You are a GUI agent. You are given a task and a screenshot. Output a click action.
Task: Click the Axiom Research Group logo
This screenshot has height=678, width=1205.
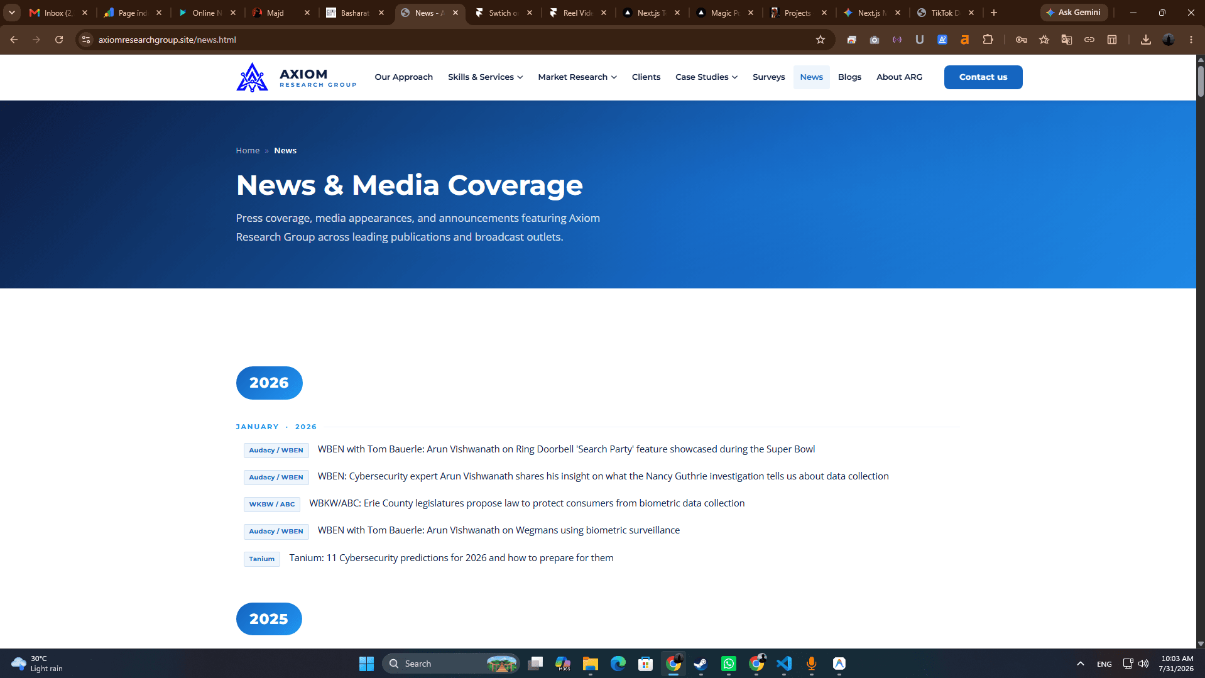point(296,77)
